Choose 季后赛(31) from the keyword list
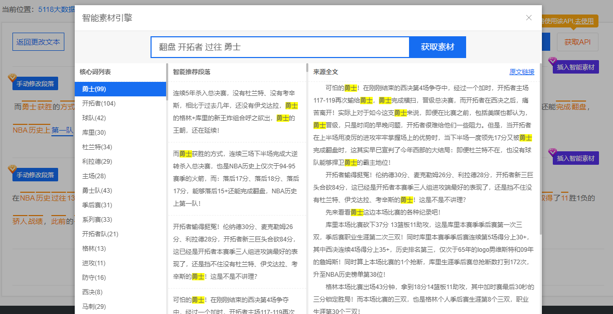 point(120,205)
